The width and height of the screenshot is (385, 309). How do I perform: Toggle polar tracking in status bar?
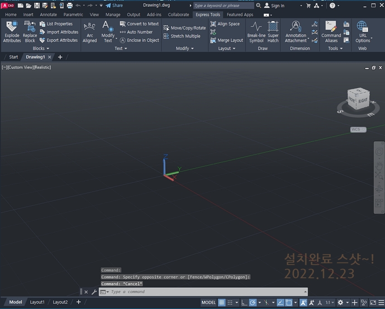coord(253,302)
